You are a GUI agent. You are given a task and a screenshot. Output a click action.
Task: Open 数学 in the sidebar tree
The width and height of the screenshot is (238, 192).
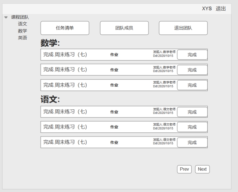[x=22, y=31]
